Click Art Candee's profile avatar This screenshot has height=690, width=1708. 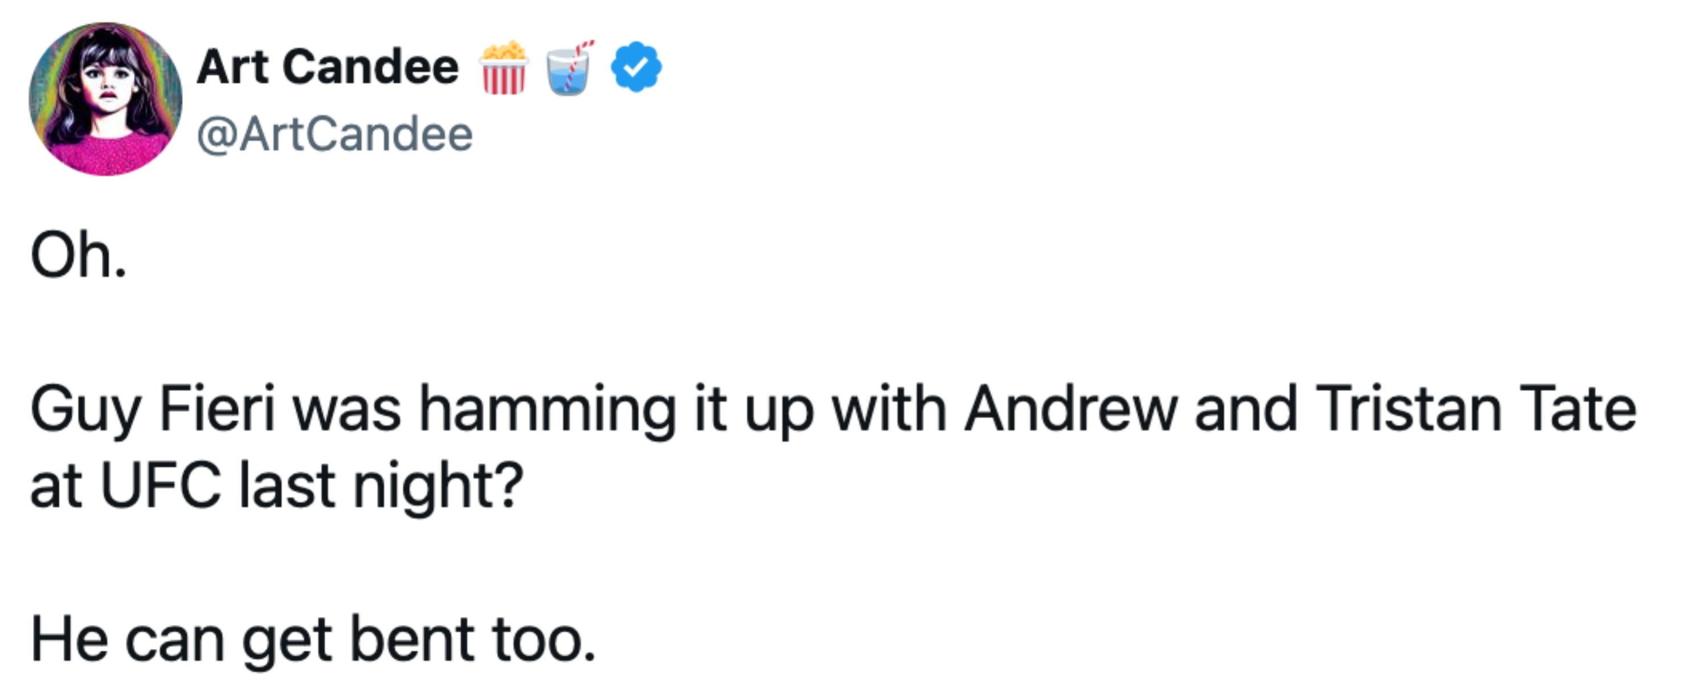[105, 100]
